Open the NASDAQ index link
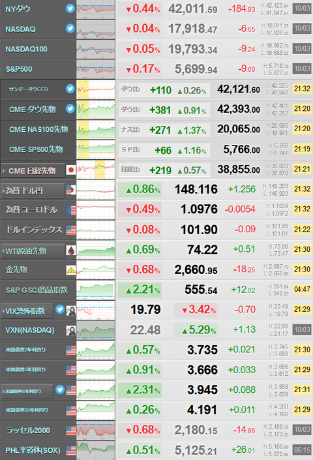Image resolution: width=313 pixels, height=460 pixels. [20, 29]
